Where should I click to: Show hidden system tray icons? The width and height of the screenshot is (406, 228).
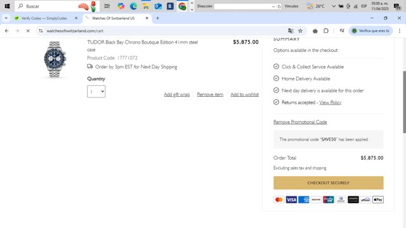tap(334, 6)
